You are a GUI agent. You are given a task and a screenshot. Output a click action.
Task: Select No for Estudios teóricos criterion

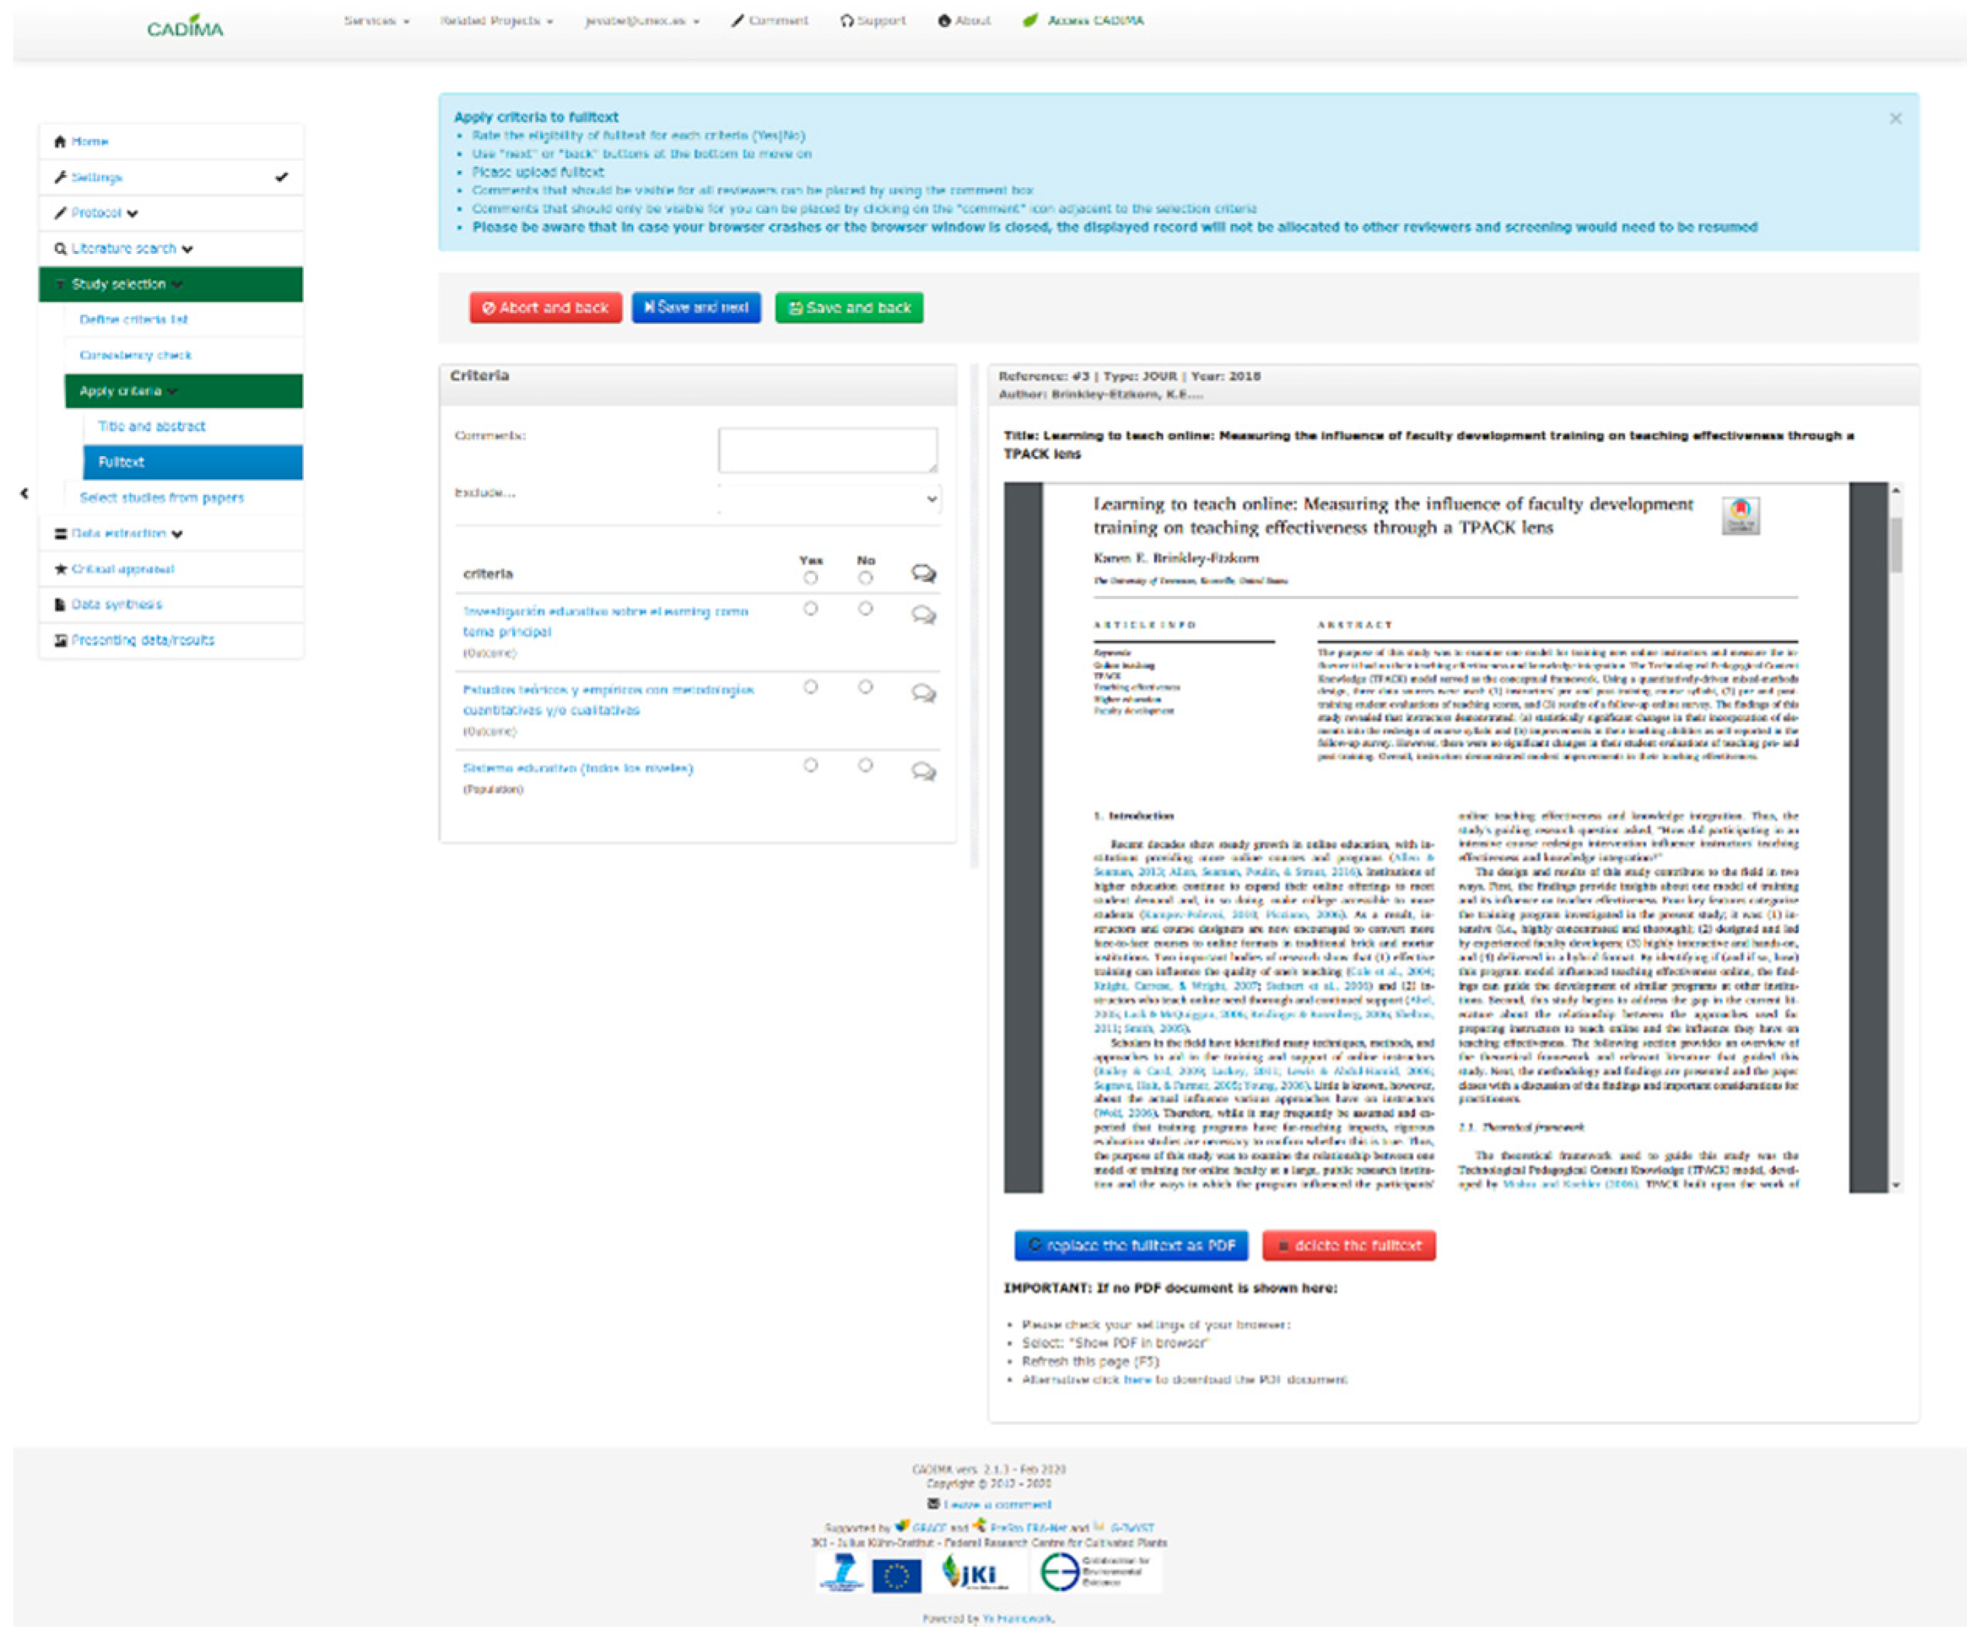point(865,687)
